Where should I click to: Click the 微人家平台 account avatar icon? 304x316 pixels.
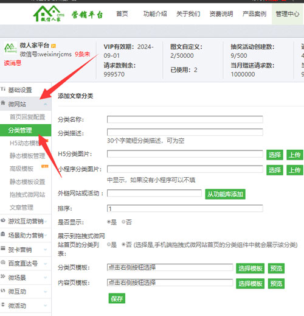10,48
